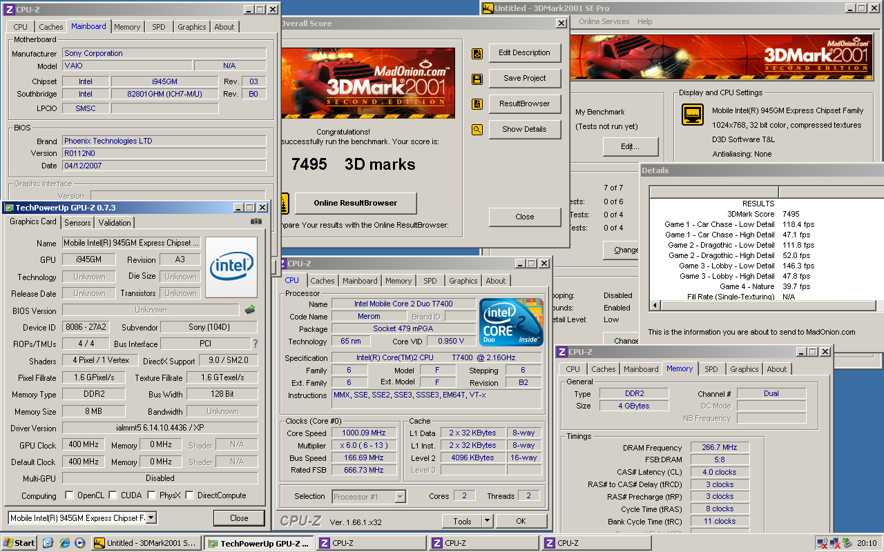Open the Graphics tab in the CPU-Z CPU window
884x552 pixels.
tap(463, 281)
